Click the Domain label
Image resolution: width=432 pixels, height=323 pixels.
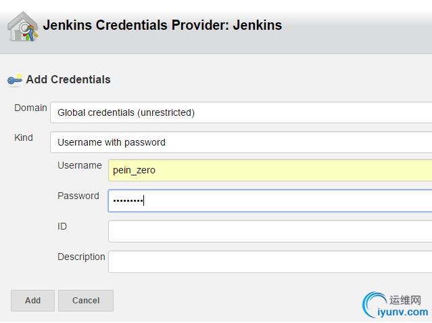[x=30, y=108]
